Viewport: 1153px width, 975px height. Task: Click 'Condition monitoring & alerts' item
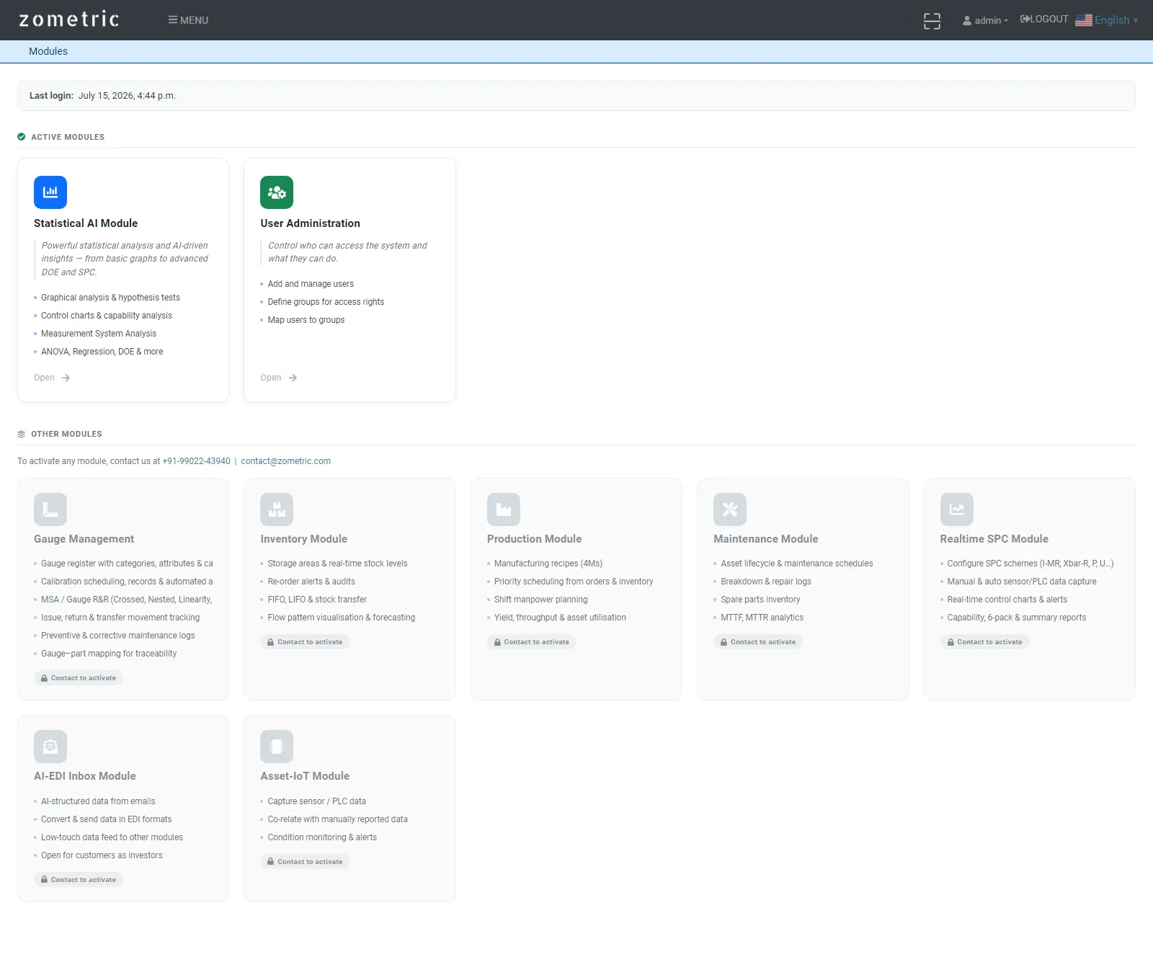point(322,837)
